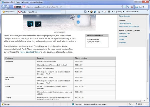Click the 'Firefox, Safari - NPAPI' cell
This screenshot has height=107, width=150.
pos(54,77)
